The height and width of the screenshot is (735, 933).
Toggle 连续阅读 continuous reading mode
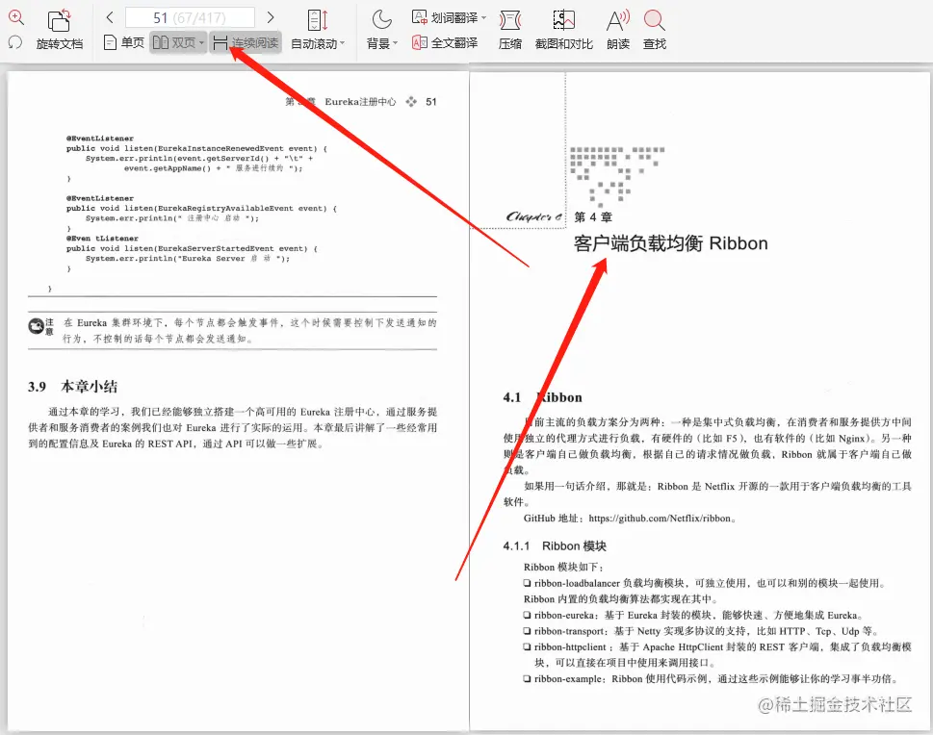tap(246, 42)
